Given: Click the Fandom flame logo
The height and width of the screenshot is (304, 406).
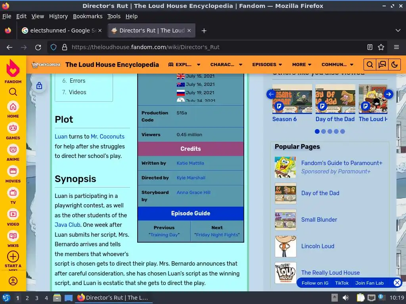Looking at the screenshot, I should click(13, 68).
